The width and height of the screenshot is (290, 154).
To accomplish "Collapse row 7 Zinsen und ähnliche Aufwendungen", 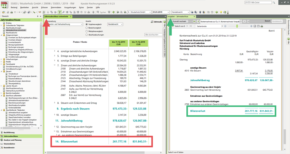I will 55,65.
